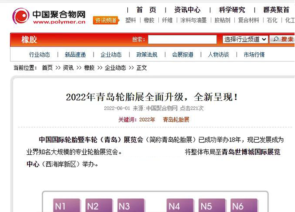Select the 政策法规 tab
Screen dimensions: 295x212
coord(147,55)
